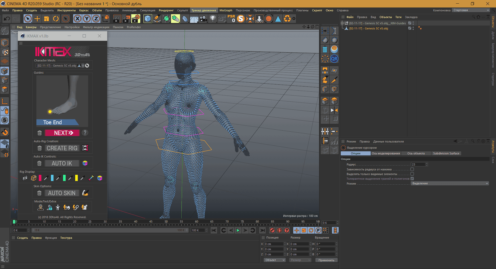
Task: Toggle visibility dots of IKM-Guides object
Action: [x=413, y=23]
